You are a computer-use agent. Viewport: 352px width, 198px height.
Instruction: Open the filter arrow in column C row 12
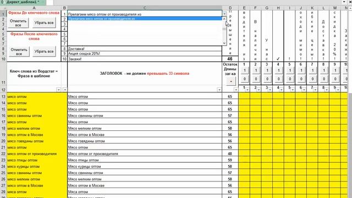pyautogui.click(x=219, y=90)
